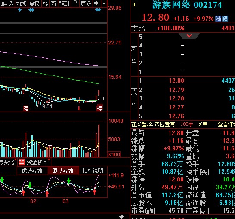The image size is (235, 219).
Task: Click the 委比 +100.00% value
Action: [171, 28]
